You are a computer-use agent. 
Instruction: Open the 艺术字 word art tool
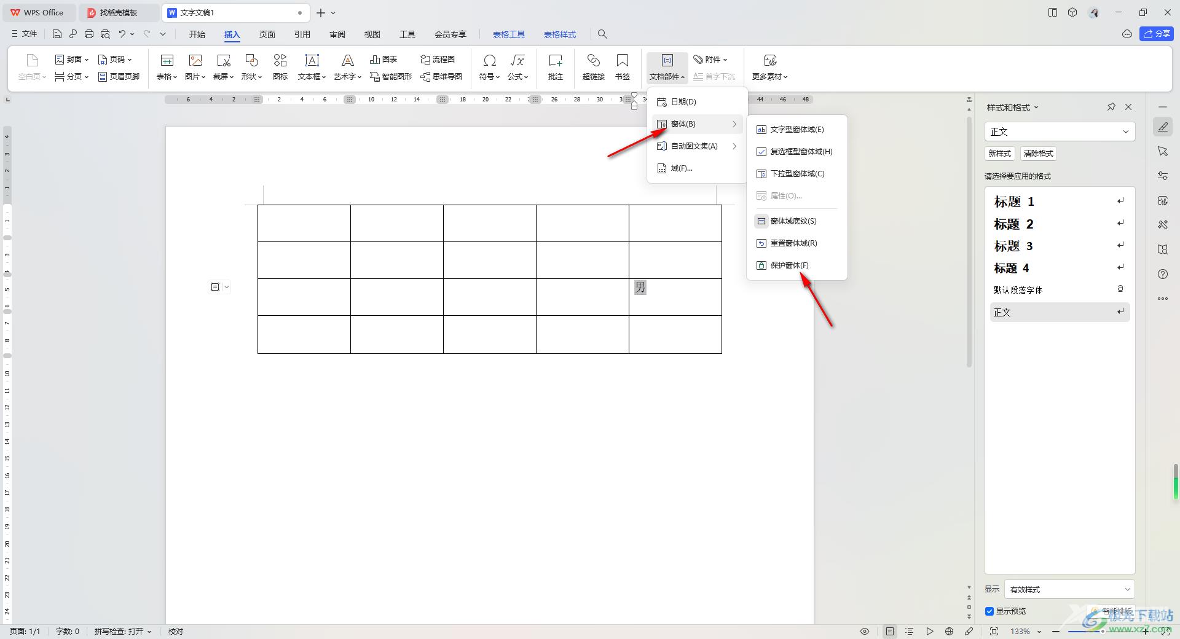click(347, 68)
